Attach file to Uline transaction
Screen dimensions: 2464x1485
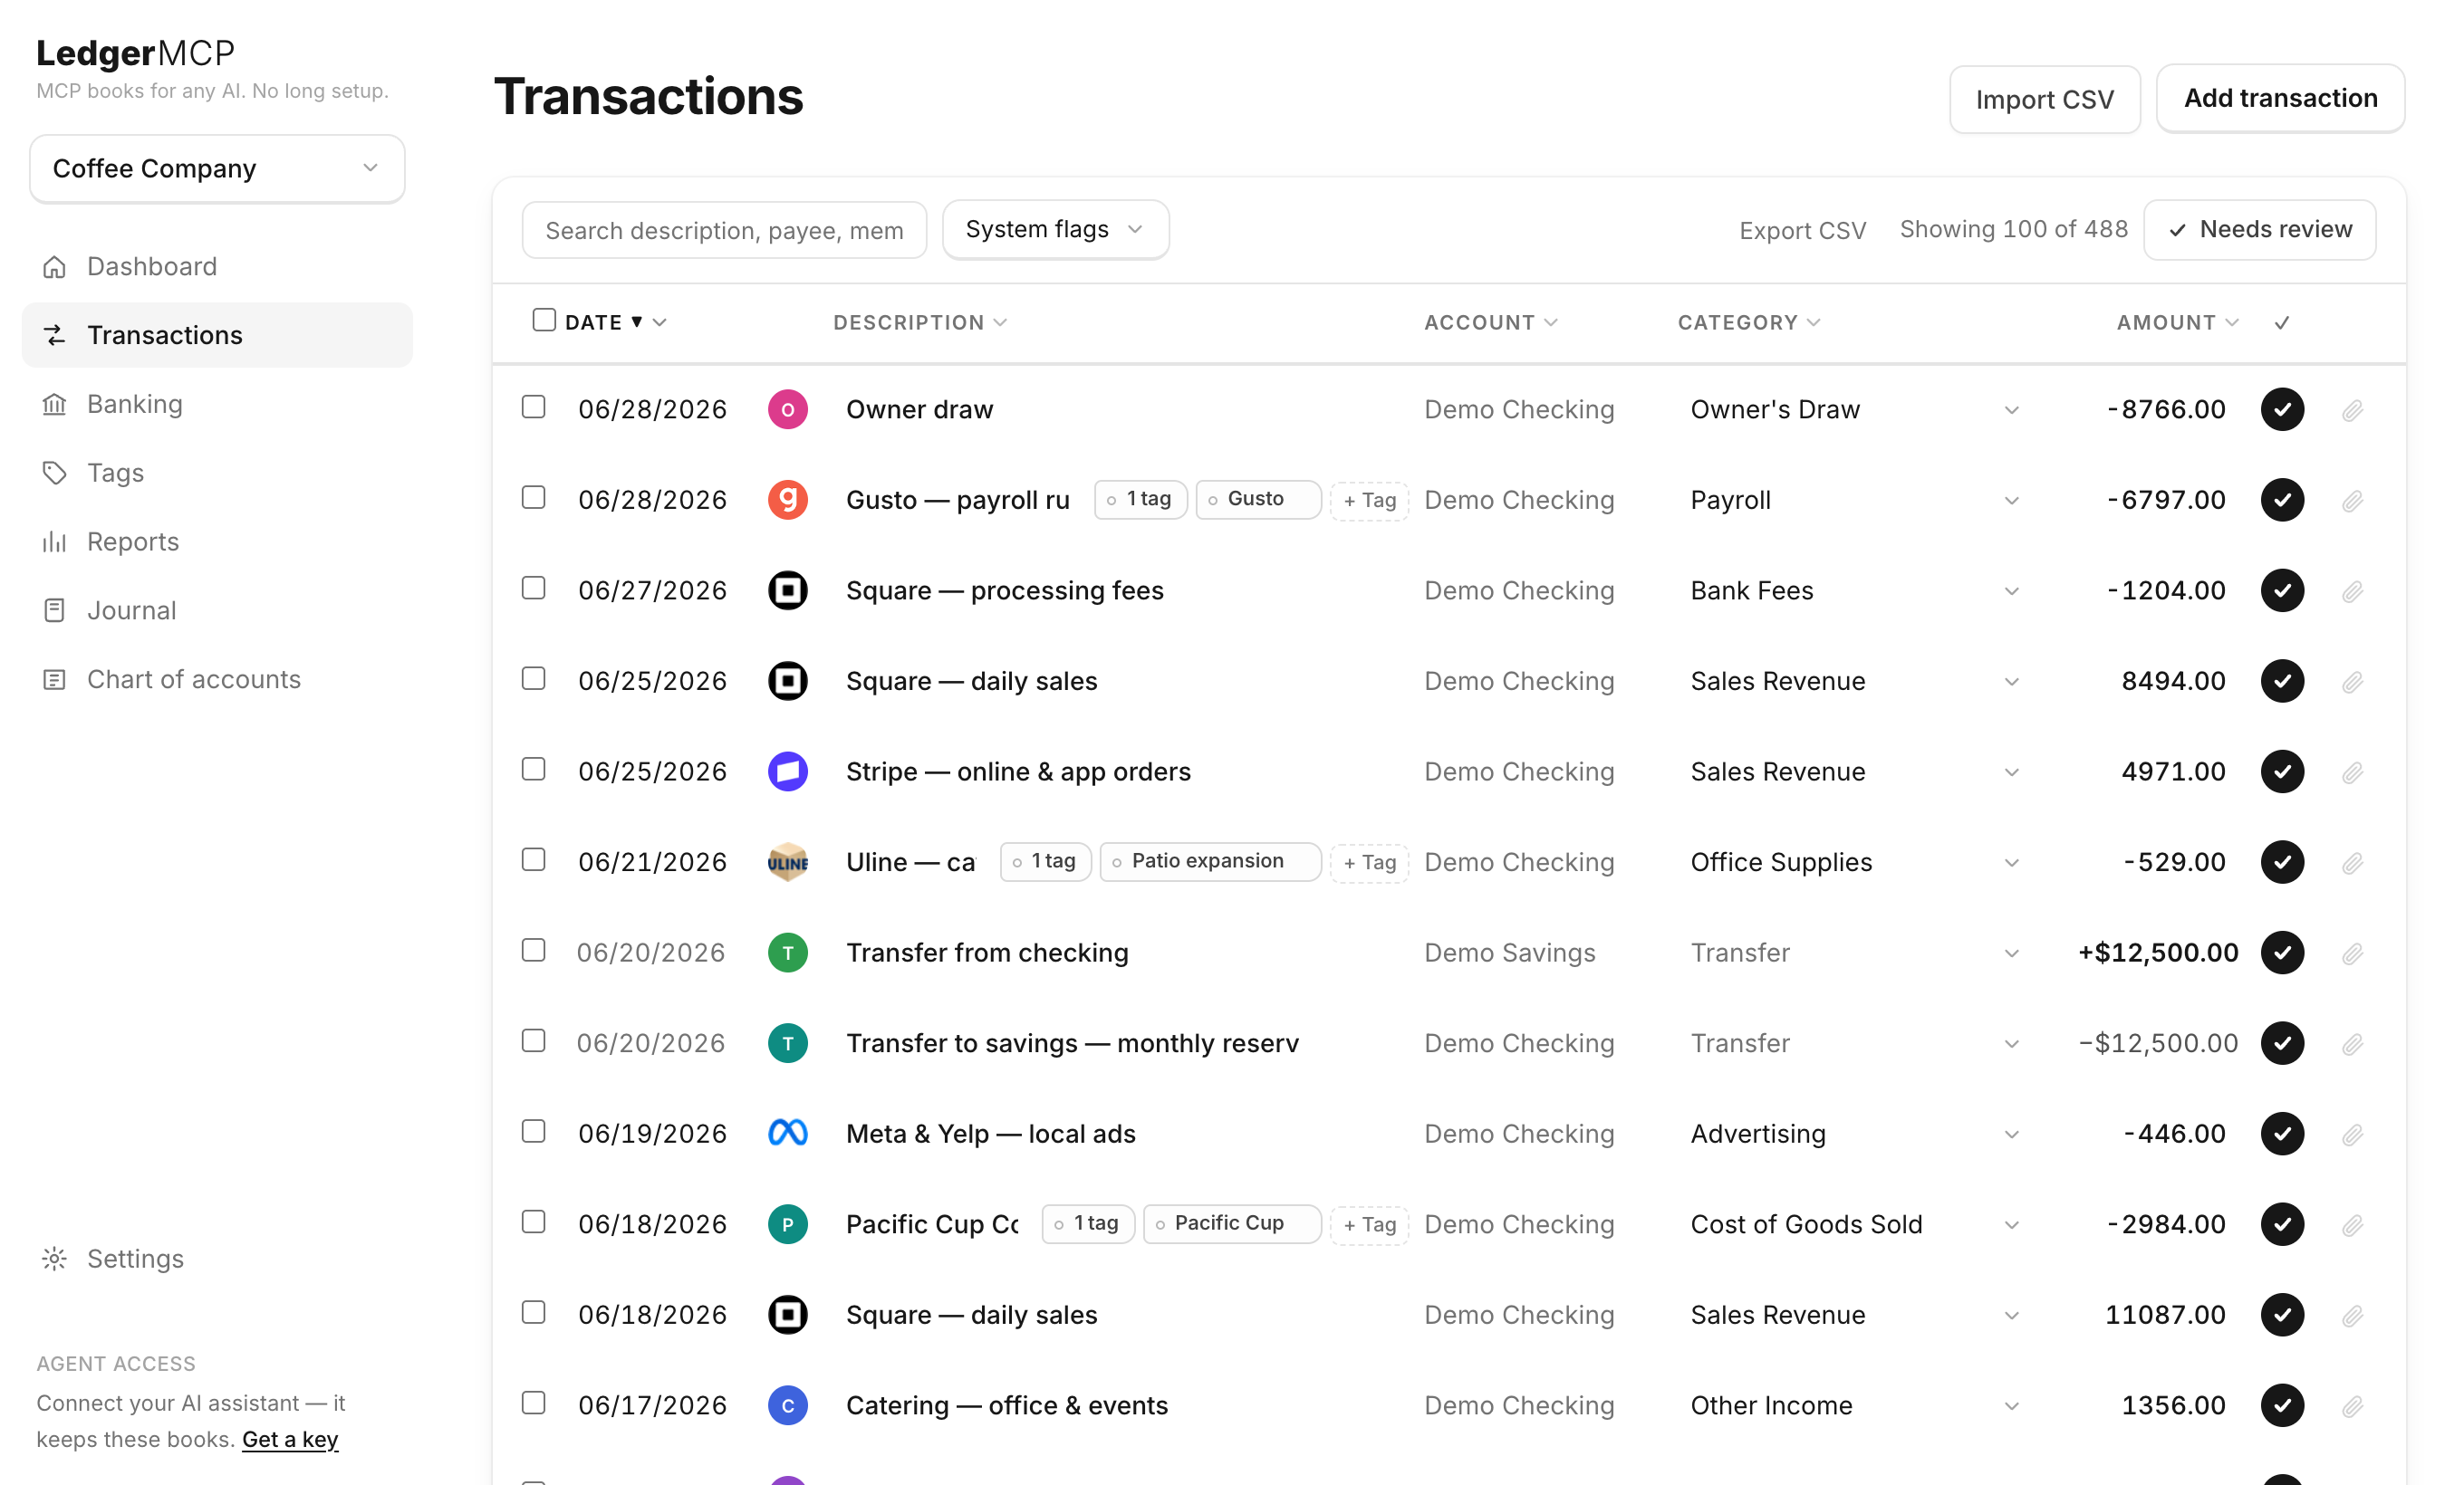point(2352,862)
